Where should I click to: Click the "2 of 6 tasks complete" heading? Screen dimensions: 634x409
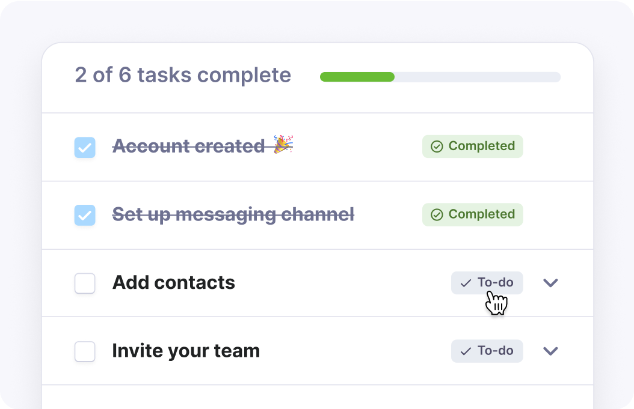[x=183, y=75]
